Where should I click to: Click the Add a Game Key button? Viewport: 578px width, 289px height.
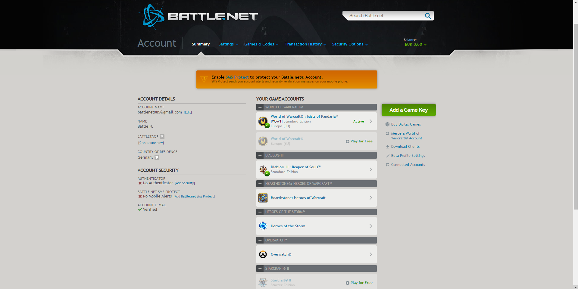(408, 110)
